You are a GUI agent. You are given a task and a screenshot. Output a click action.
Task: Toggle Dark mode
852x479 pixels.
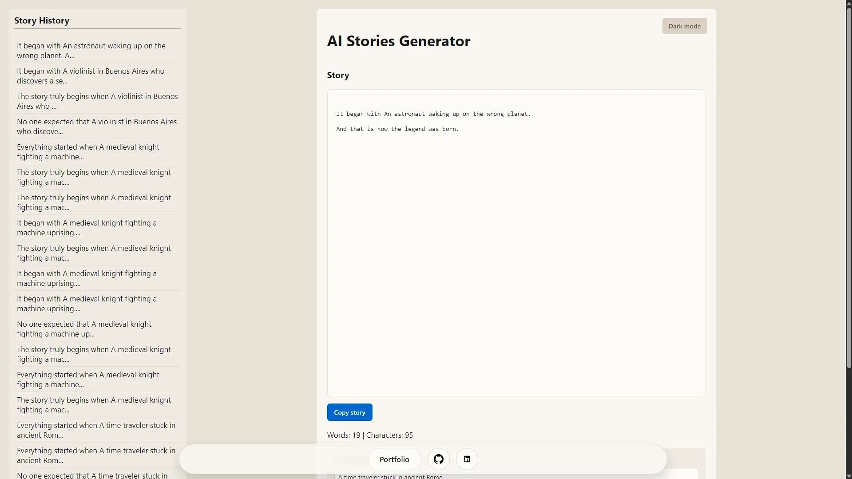pyautogui.click(x=684, y=26)
